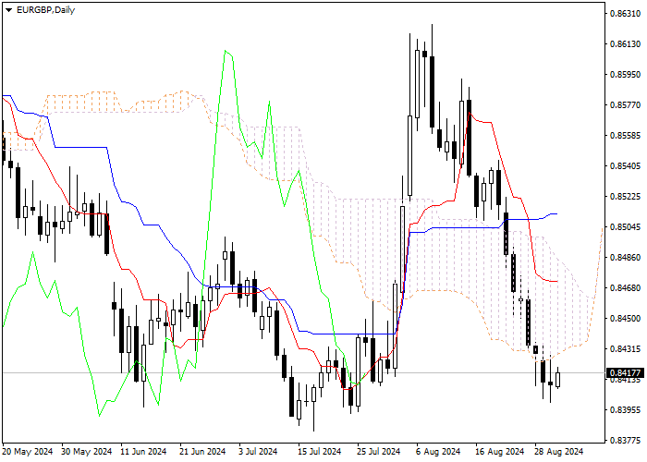Viewport: 647px width, 462px height.
Task: Click price axis value 0.85405
Action: [626, 166]
